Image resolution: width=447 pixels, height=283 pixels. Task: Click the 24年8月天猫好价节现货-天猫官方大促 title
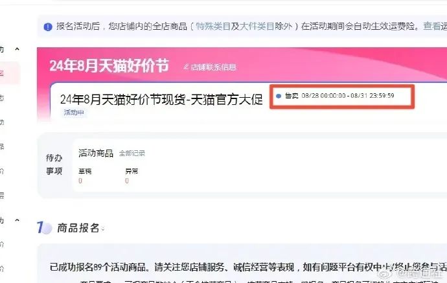[x=161, y=100]
